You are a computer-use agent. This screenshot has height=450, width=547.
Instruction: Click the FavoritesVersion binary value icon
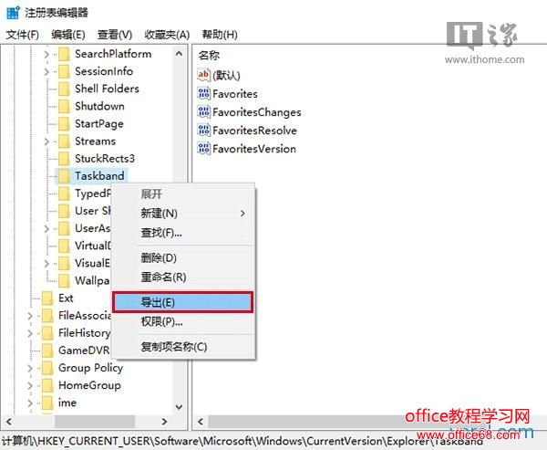tap(203, 149)
